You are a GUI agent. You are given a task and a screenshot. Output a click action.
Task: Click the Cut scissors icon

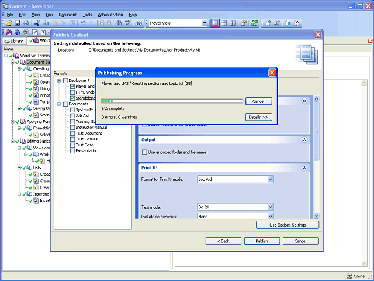(x=37, y=23)
